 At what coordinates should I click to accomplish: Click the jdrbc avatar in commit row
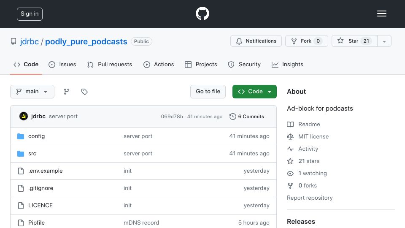pyautogui.click(x=24, y=117)
